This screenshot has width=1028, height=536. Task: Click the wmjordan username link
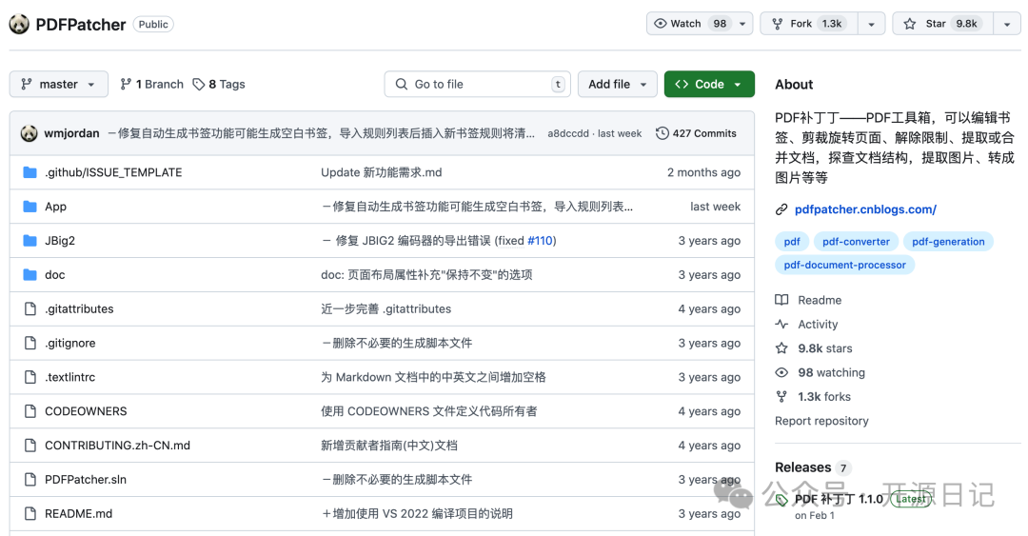click(71, 133)
